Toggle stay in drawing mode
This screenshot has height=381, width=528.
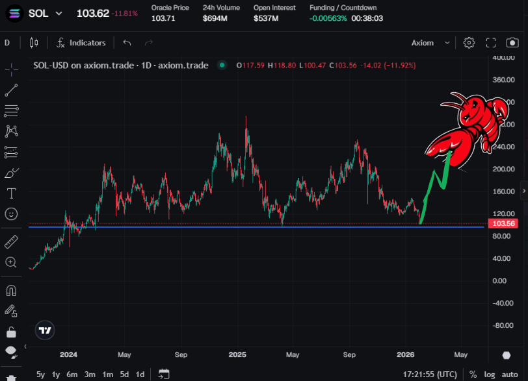(x=11, y=311)
